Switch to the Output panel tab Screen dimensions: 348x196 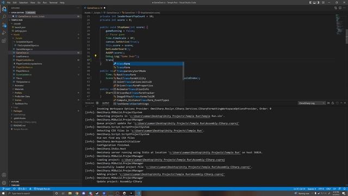point(105,103)
